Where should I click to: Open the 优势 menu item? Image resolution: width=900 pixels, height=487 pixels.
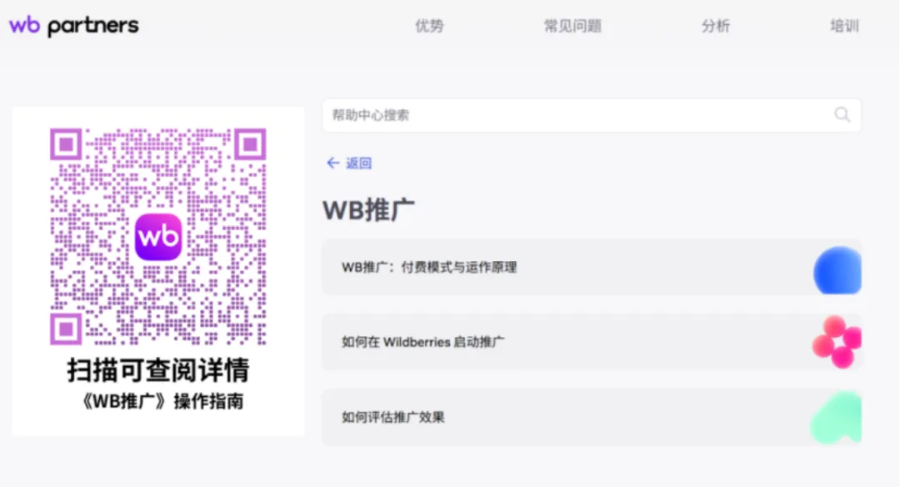[x=428, y=26]
